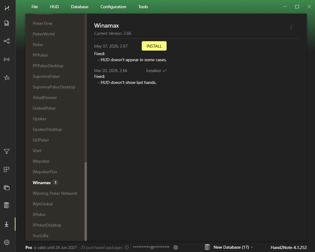Select PPPokerDesktop in the room list
This screenshot has height=252, width=315.
tap(48, 66)
